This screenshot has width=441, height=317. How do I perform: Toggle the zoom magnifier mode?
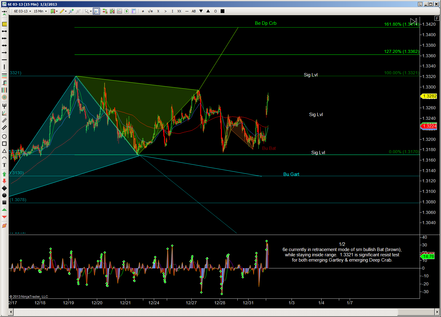[x=96, y=11]
